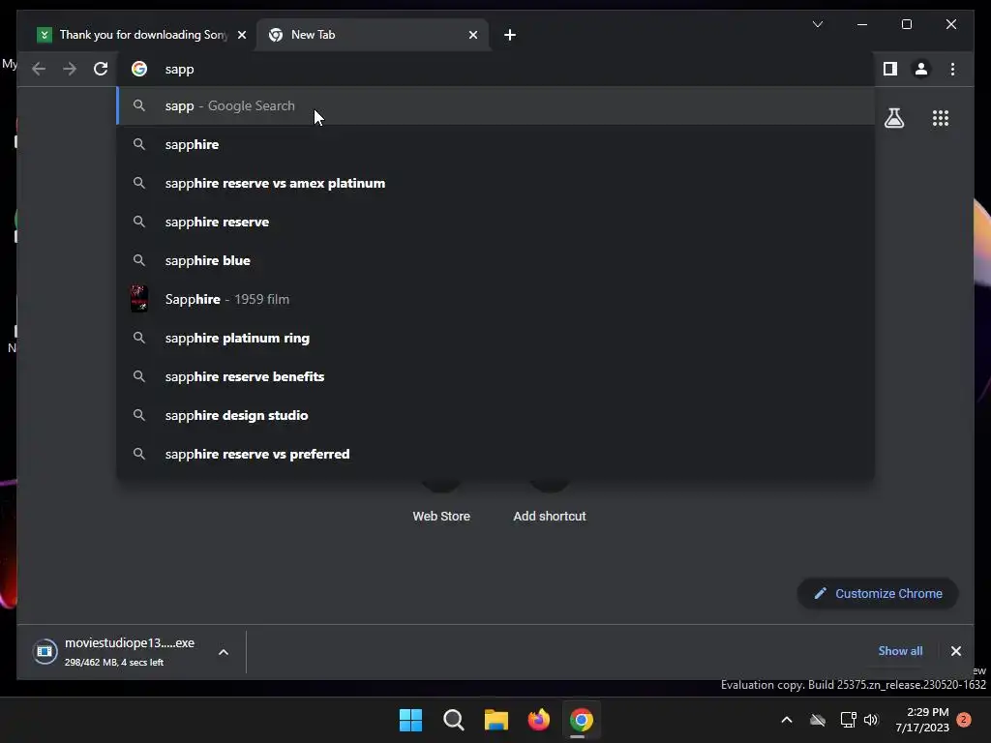The width and height of the screenshot is (991, 743).
Task: Select 'sapphire reserve vs preferred' suggestion
Action: click(x=495, y=454)
